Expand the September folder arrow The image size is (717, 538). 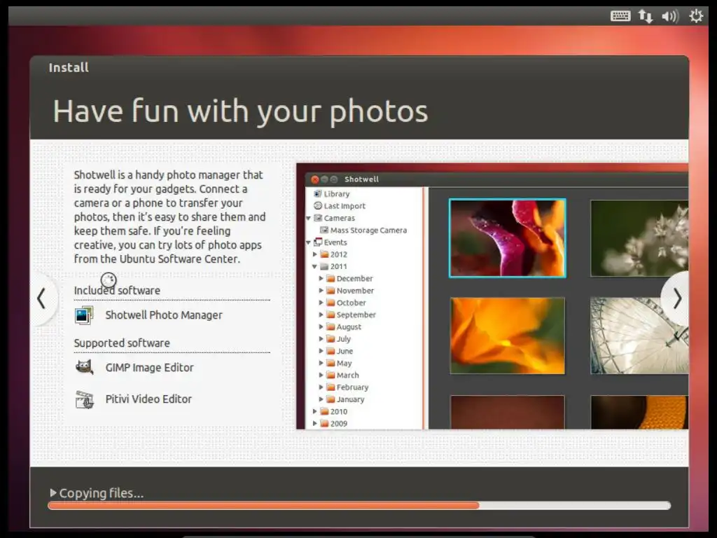coord(321,315)
